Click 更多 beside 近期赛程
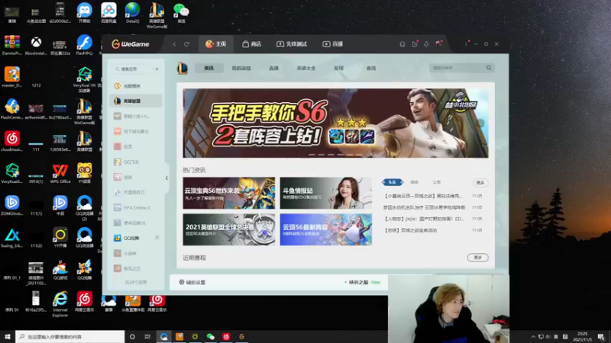Screen dimensions: 611x343 point(478,258)
